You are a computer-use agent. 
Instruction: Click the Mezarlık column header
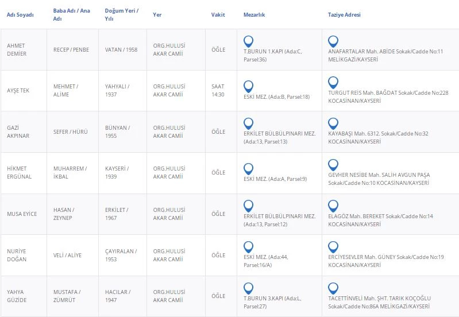tap(254, 14)
